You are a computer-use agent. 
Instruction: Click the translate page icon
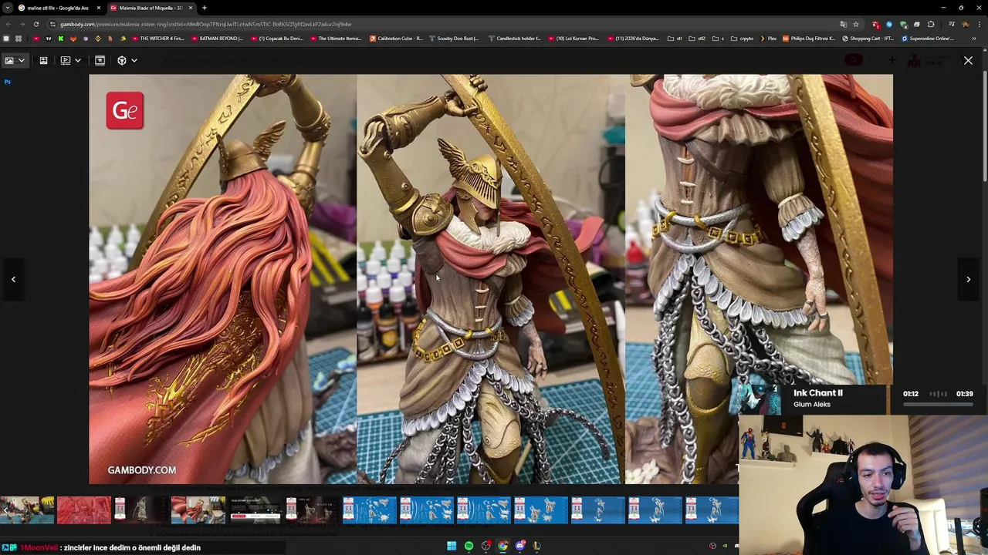[x=843, y=24]
